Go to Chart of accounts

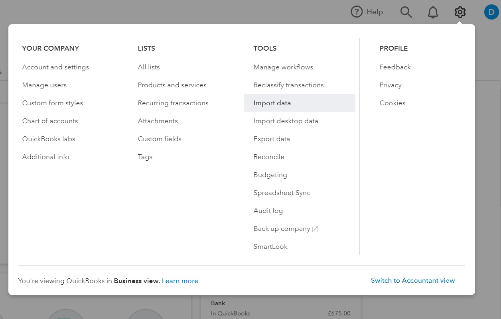(x=50, y=121)
